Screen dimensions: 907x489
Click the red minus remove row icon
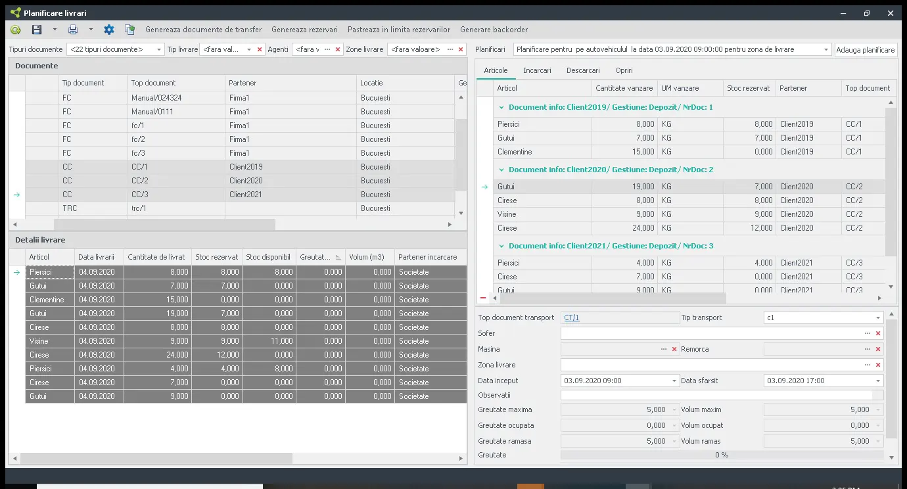tap(484, 298)
